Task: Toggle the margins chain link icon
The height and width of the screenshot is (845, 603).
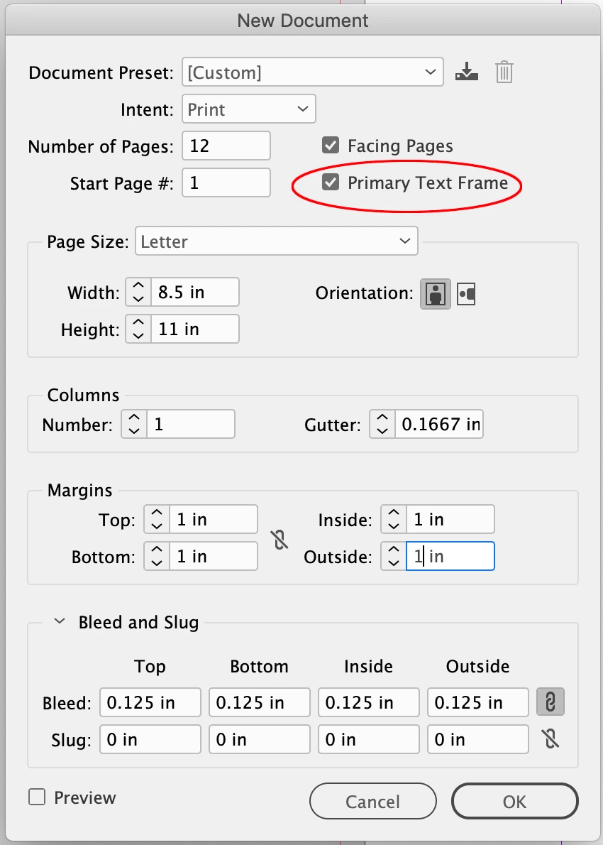Action: 280,538
